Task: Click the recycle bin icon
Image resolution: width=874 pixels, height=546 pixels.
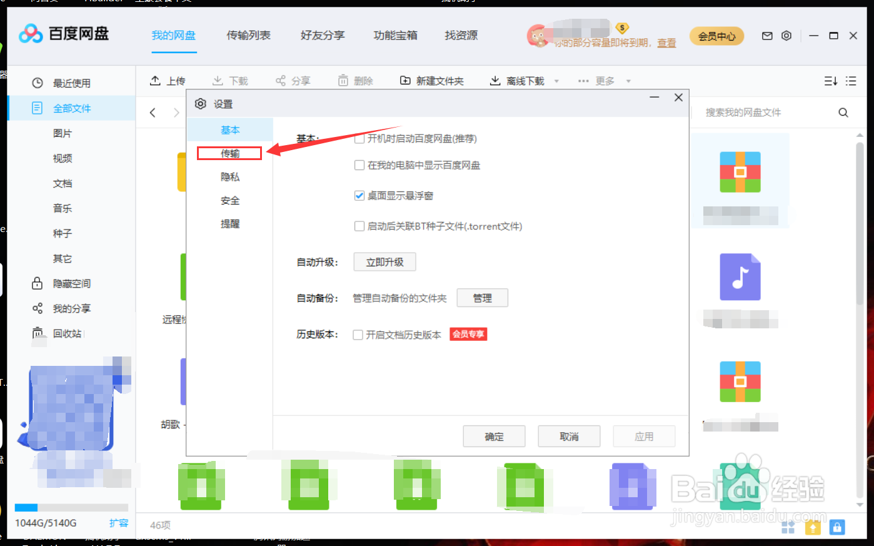Action: (x=38, y=333)
